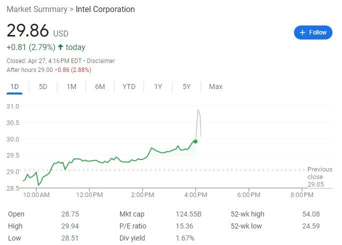The image size is (342, 245).
Task: Switch to the 5D time range tab
Action: tap(43, 86)
